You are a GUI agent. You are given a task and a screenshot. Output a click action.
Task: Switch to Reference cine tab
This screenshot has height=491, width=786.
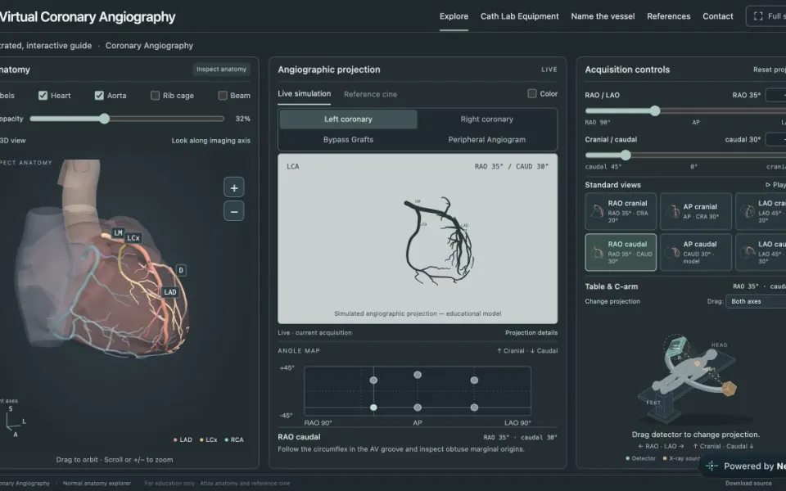click(370, 94)
